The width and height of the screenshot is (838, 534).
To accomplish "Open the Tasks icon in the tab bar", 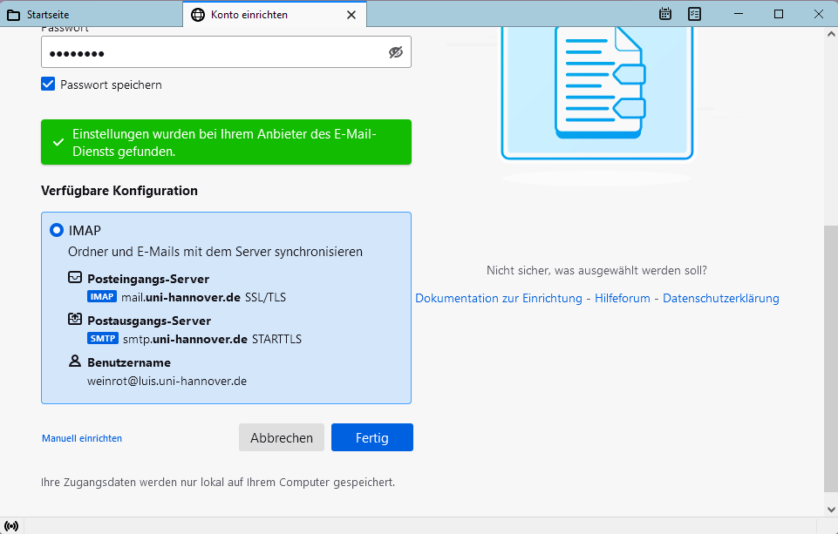I will point(694,14).
